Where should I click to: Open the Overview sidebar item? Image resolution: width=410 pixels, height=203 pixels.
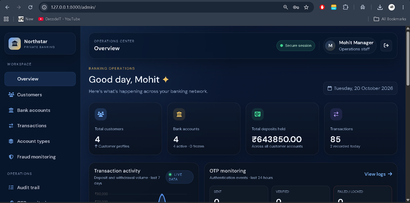click(40, 79)
